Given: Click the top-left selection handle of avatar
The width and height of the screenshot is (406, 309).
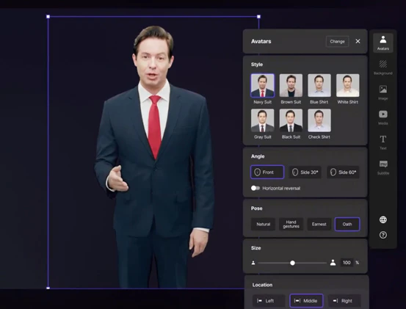Looking at the screenshot, I should coord(48,17).
